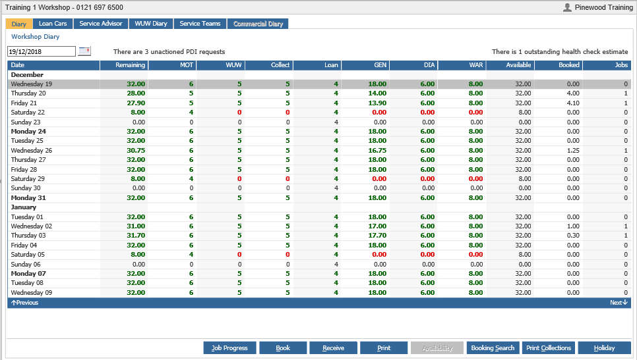Open the Service Advisor tab
Image resolution: width=637 pixels, height=360 pixels.
point(101,24)
